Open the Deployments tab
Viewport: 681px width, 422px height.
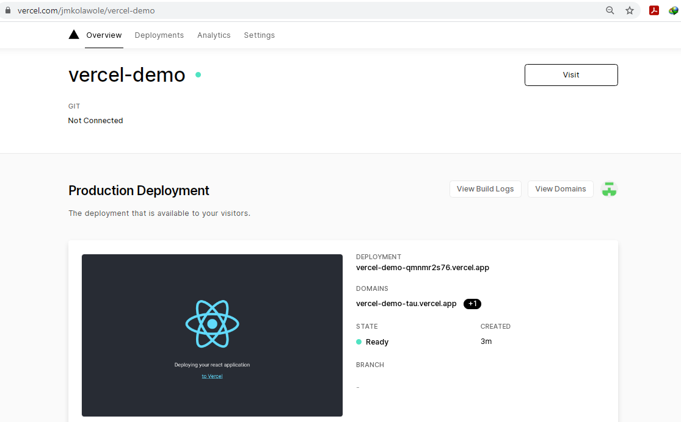click(x=159, y=35)
